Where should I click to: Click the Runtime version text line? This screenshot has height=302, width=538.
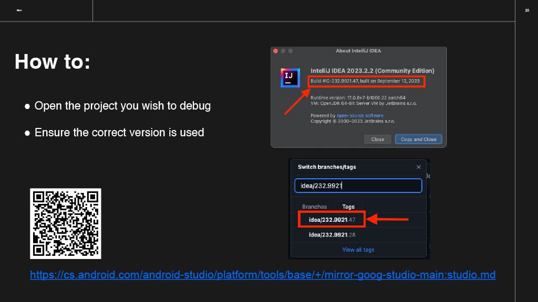pos(358,98)
